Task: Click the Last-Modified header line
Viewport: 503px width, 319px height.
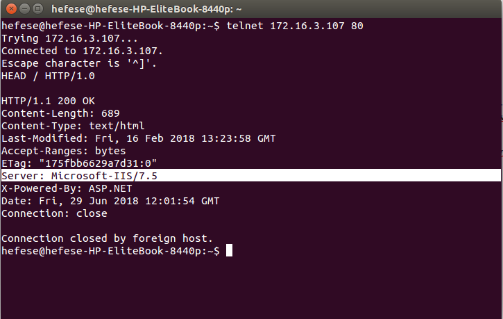Action: pyautogui.click(x=139, y=138)
